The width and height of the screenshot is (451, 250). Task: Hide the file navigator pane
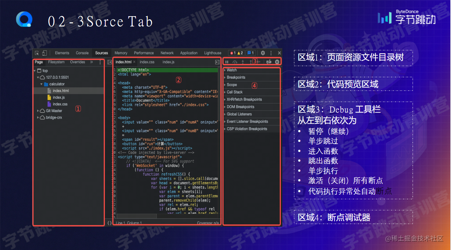tap(109, 62)
